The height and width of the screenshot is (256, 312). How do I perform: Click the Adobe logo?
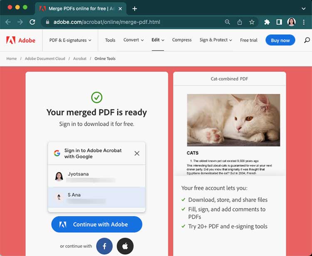(21, 40)
